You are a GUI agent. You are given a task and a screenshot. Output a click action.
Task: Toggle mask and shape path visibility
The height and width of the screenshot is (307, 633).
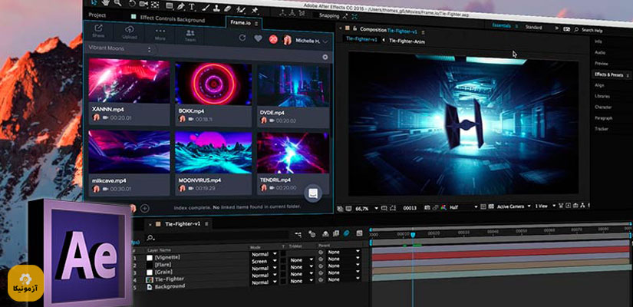pyautogui.click(x=392, y=208)
